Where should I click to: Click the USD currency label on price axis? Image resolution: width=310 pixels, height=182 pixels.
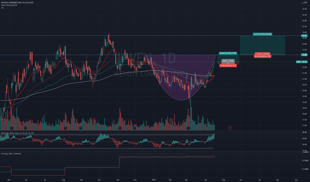305,3
